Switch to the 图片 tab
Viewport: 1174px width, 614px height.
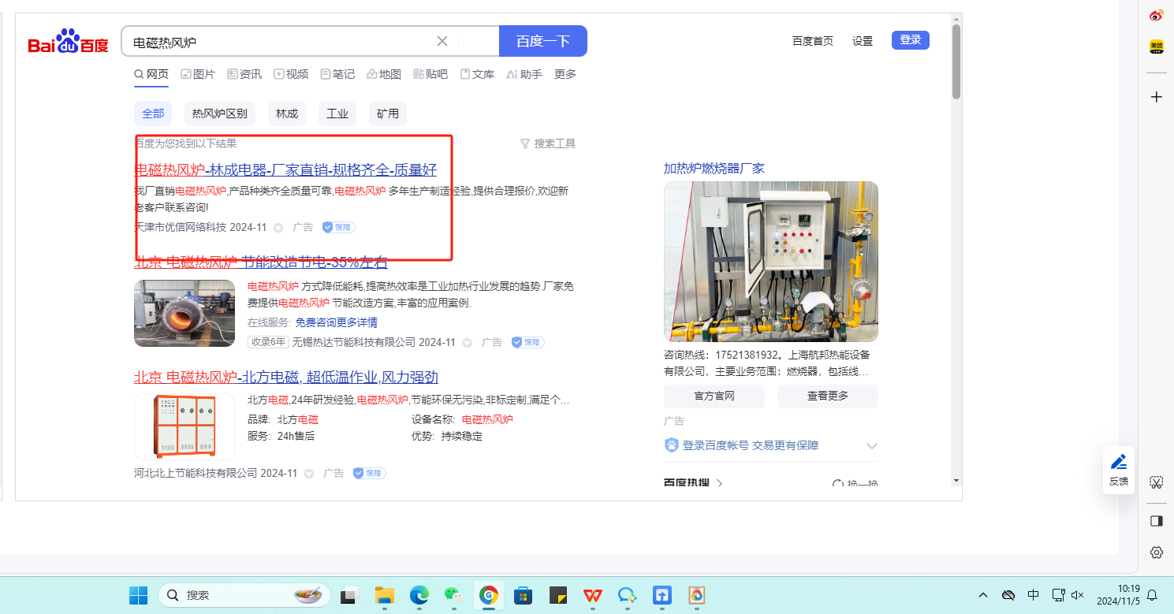click(198, 74)
